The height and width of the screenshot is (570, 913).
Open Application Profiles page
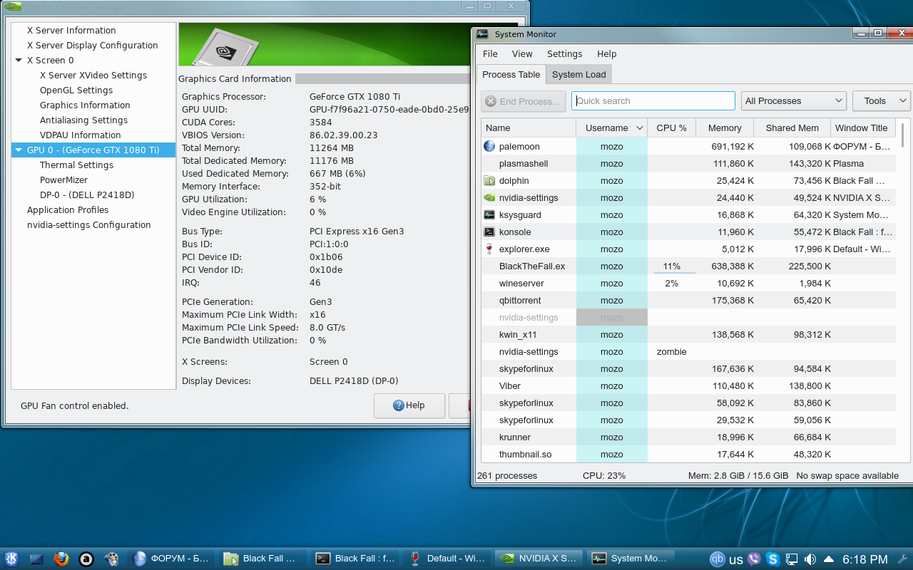point(68,210)
